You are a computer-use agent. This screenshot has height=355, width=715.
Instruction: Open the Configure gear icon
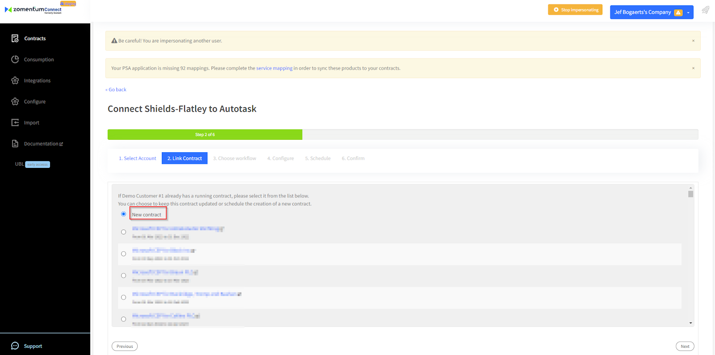pos(15,101)
